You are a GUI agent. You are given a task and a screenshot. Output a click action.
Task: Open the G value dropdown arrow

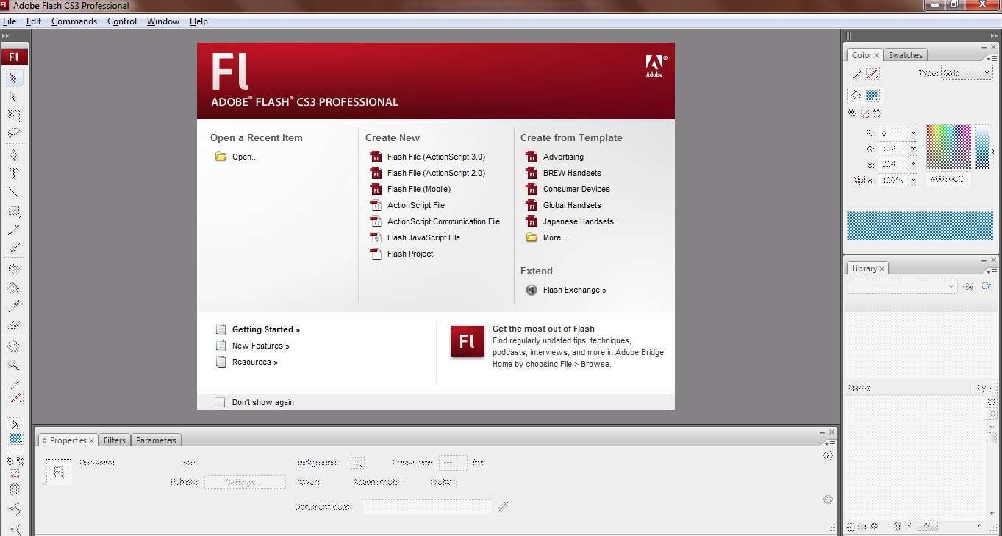pos(913,149)
